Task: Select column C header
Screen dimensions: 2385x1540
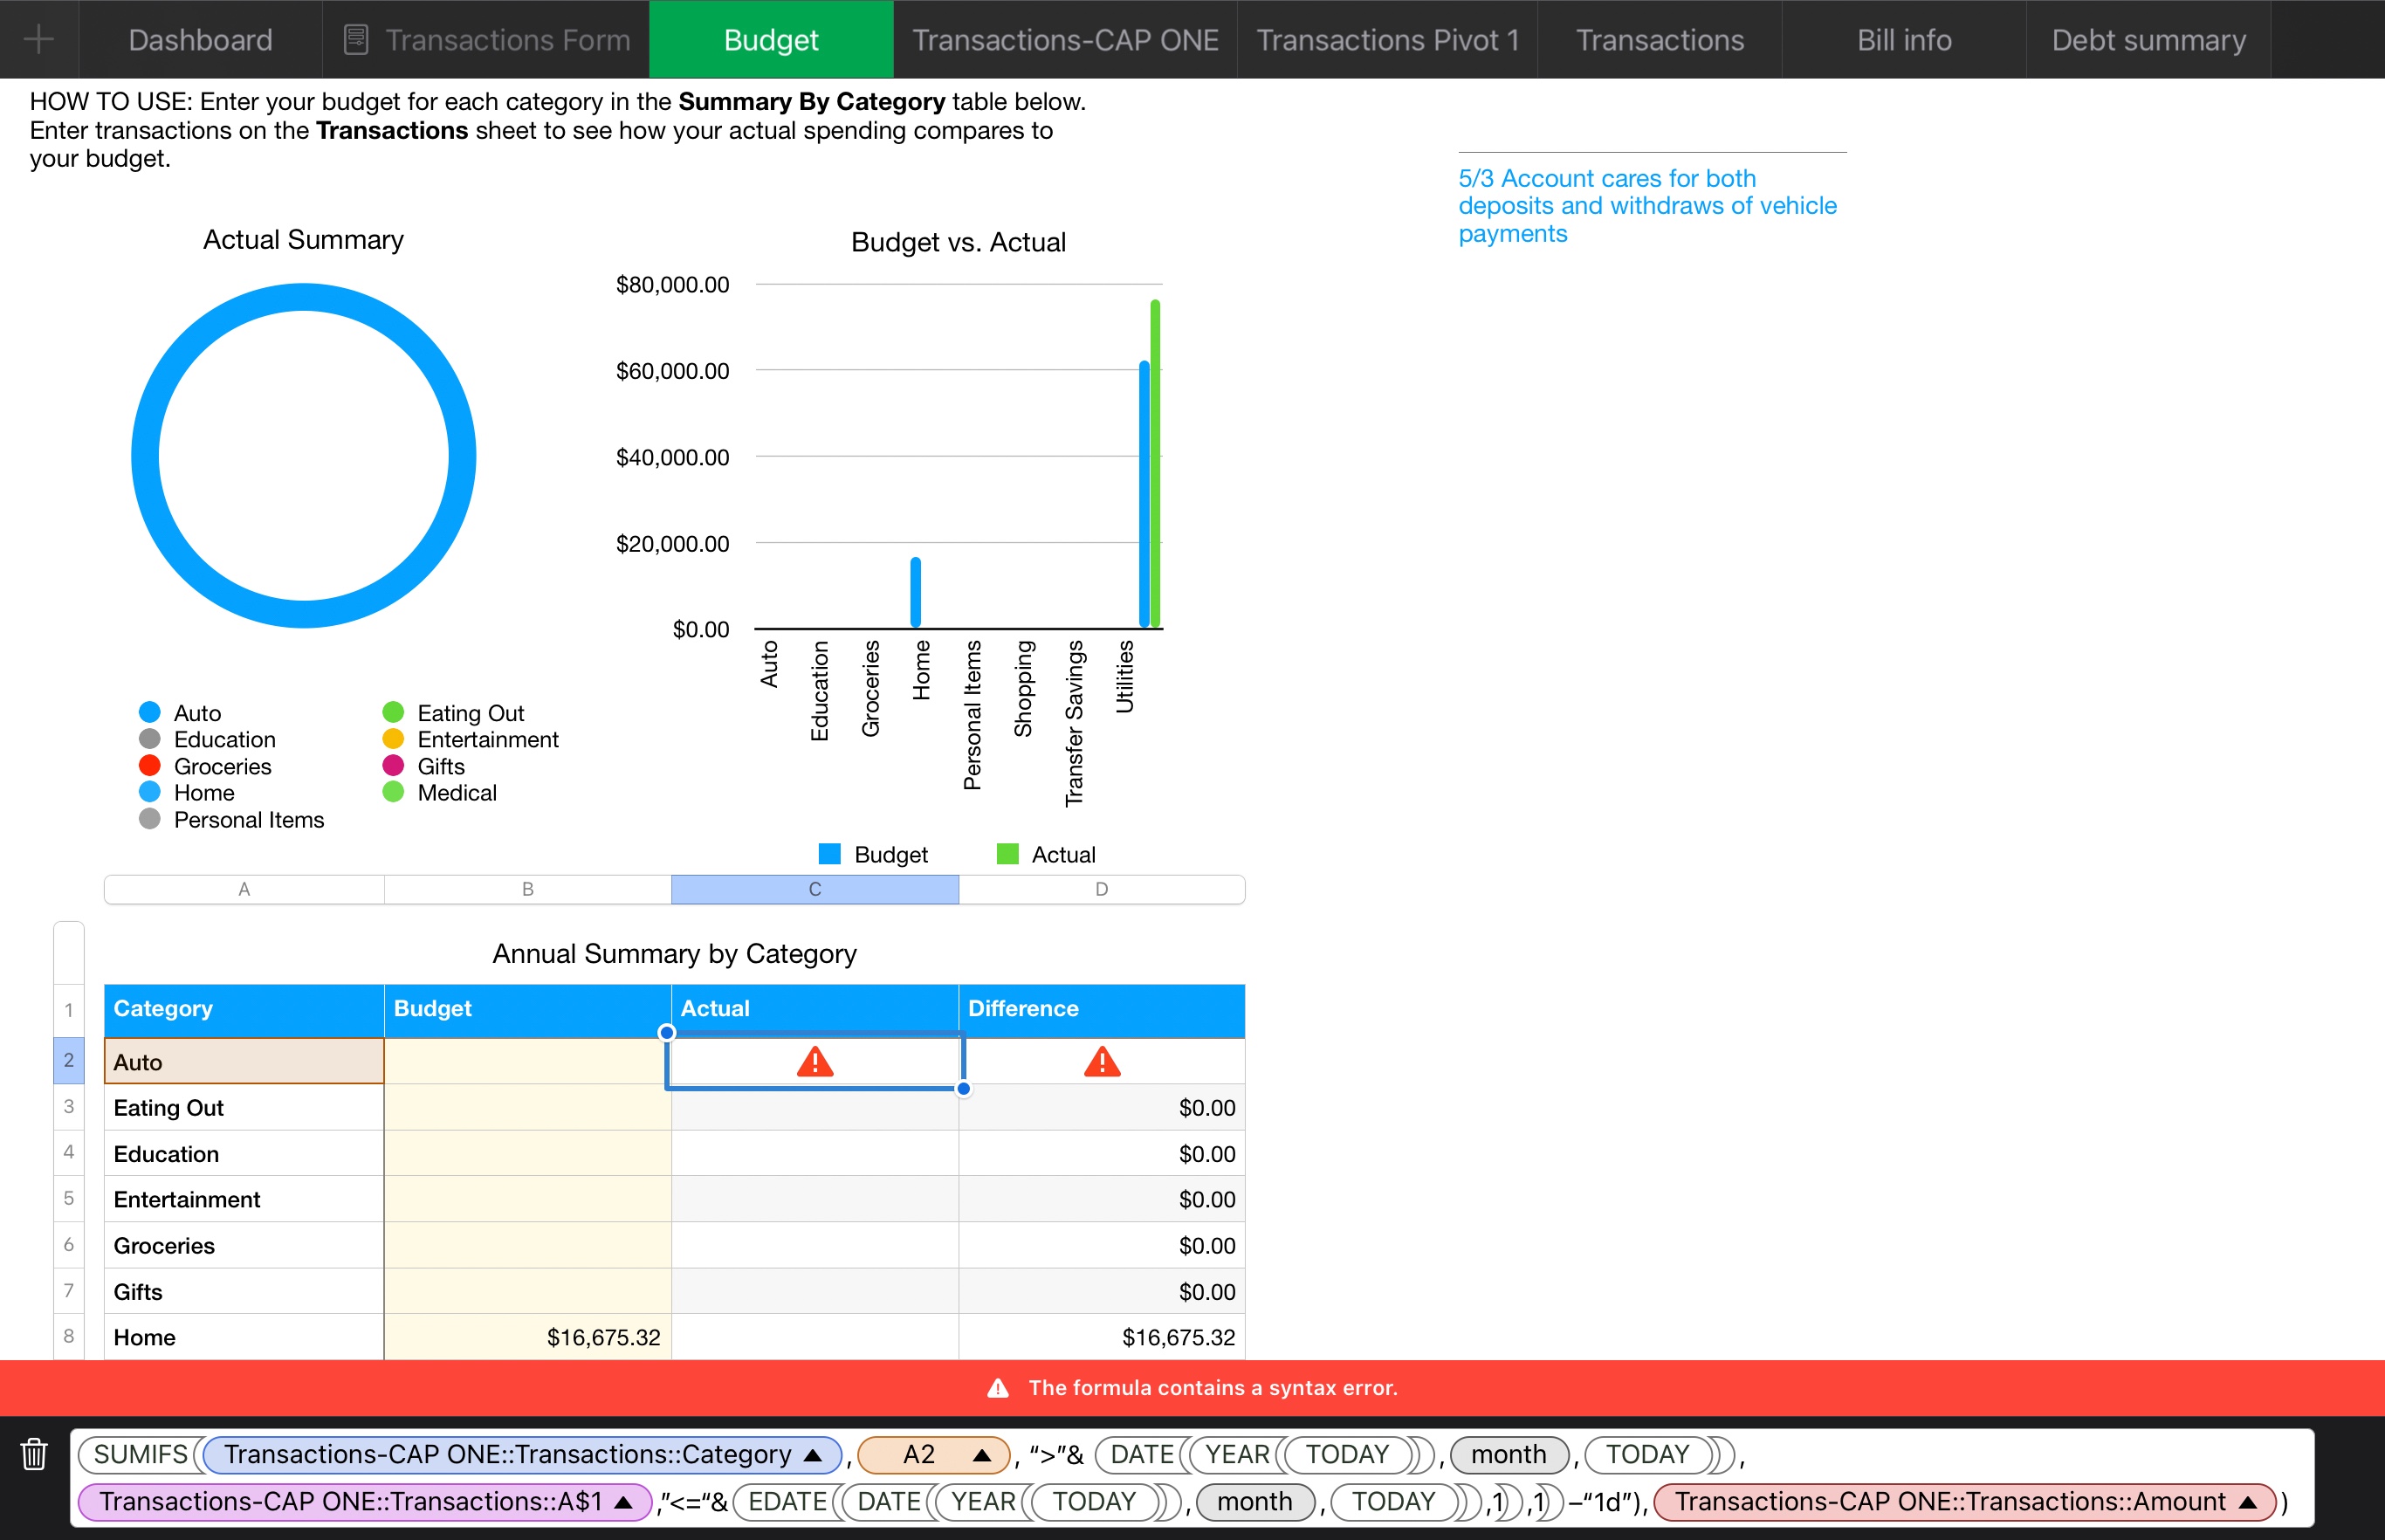Action: tap(814, 889)
